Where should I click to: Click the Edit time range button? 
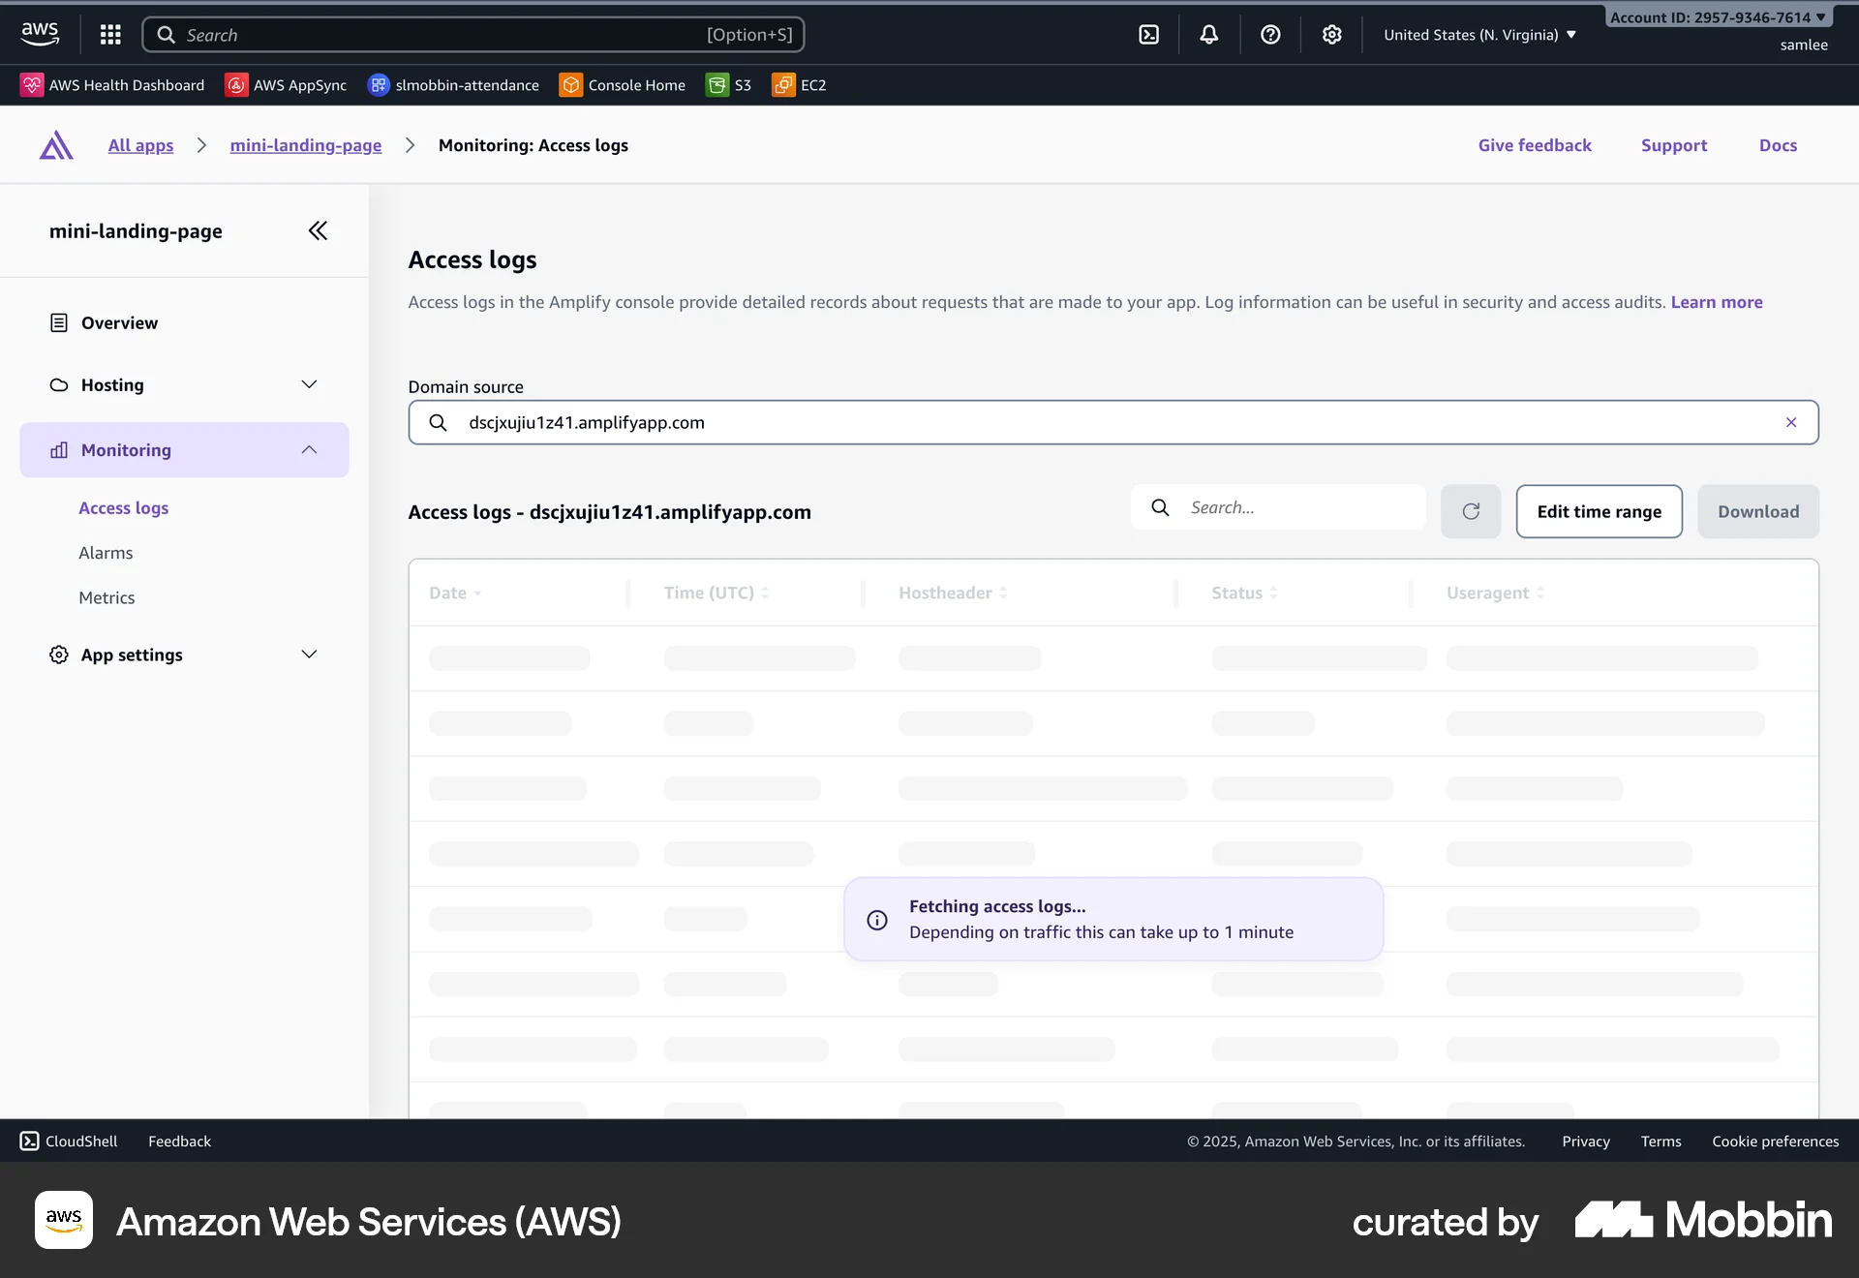tap(1599, 511)
